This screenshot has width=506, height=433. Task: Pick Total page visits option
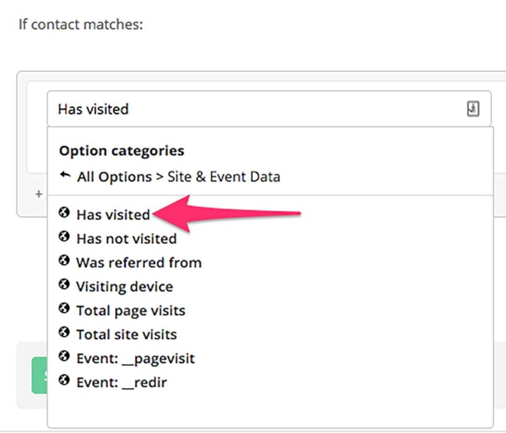tap(130, 310)
